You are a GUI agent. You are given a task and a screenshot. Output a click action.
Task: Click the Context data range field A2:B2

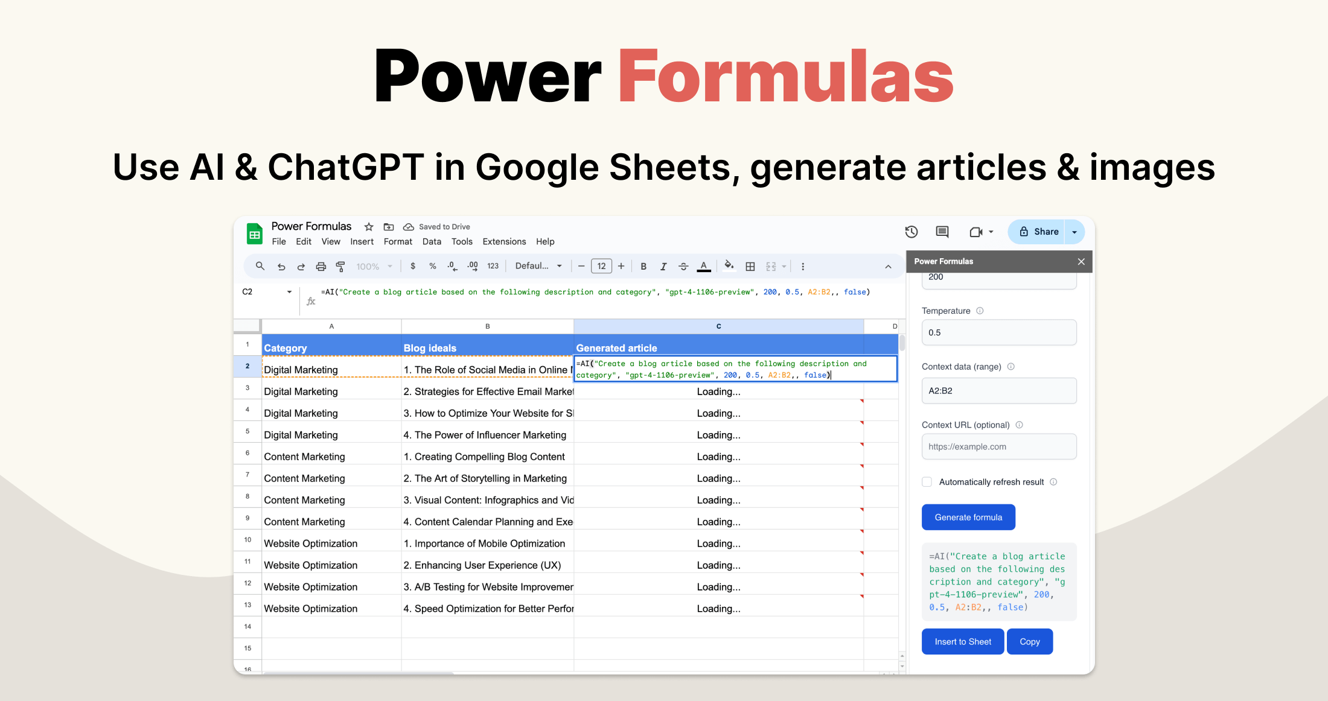tap(999, 390)
